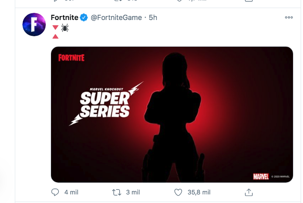Click the 3 mil retweets count

(x=132, y=192)
